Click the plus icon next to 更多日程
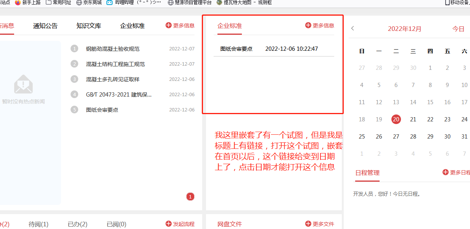The height and width of the screenshot is (229, 470). tap(445, 172)
